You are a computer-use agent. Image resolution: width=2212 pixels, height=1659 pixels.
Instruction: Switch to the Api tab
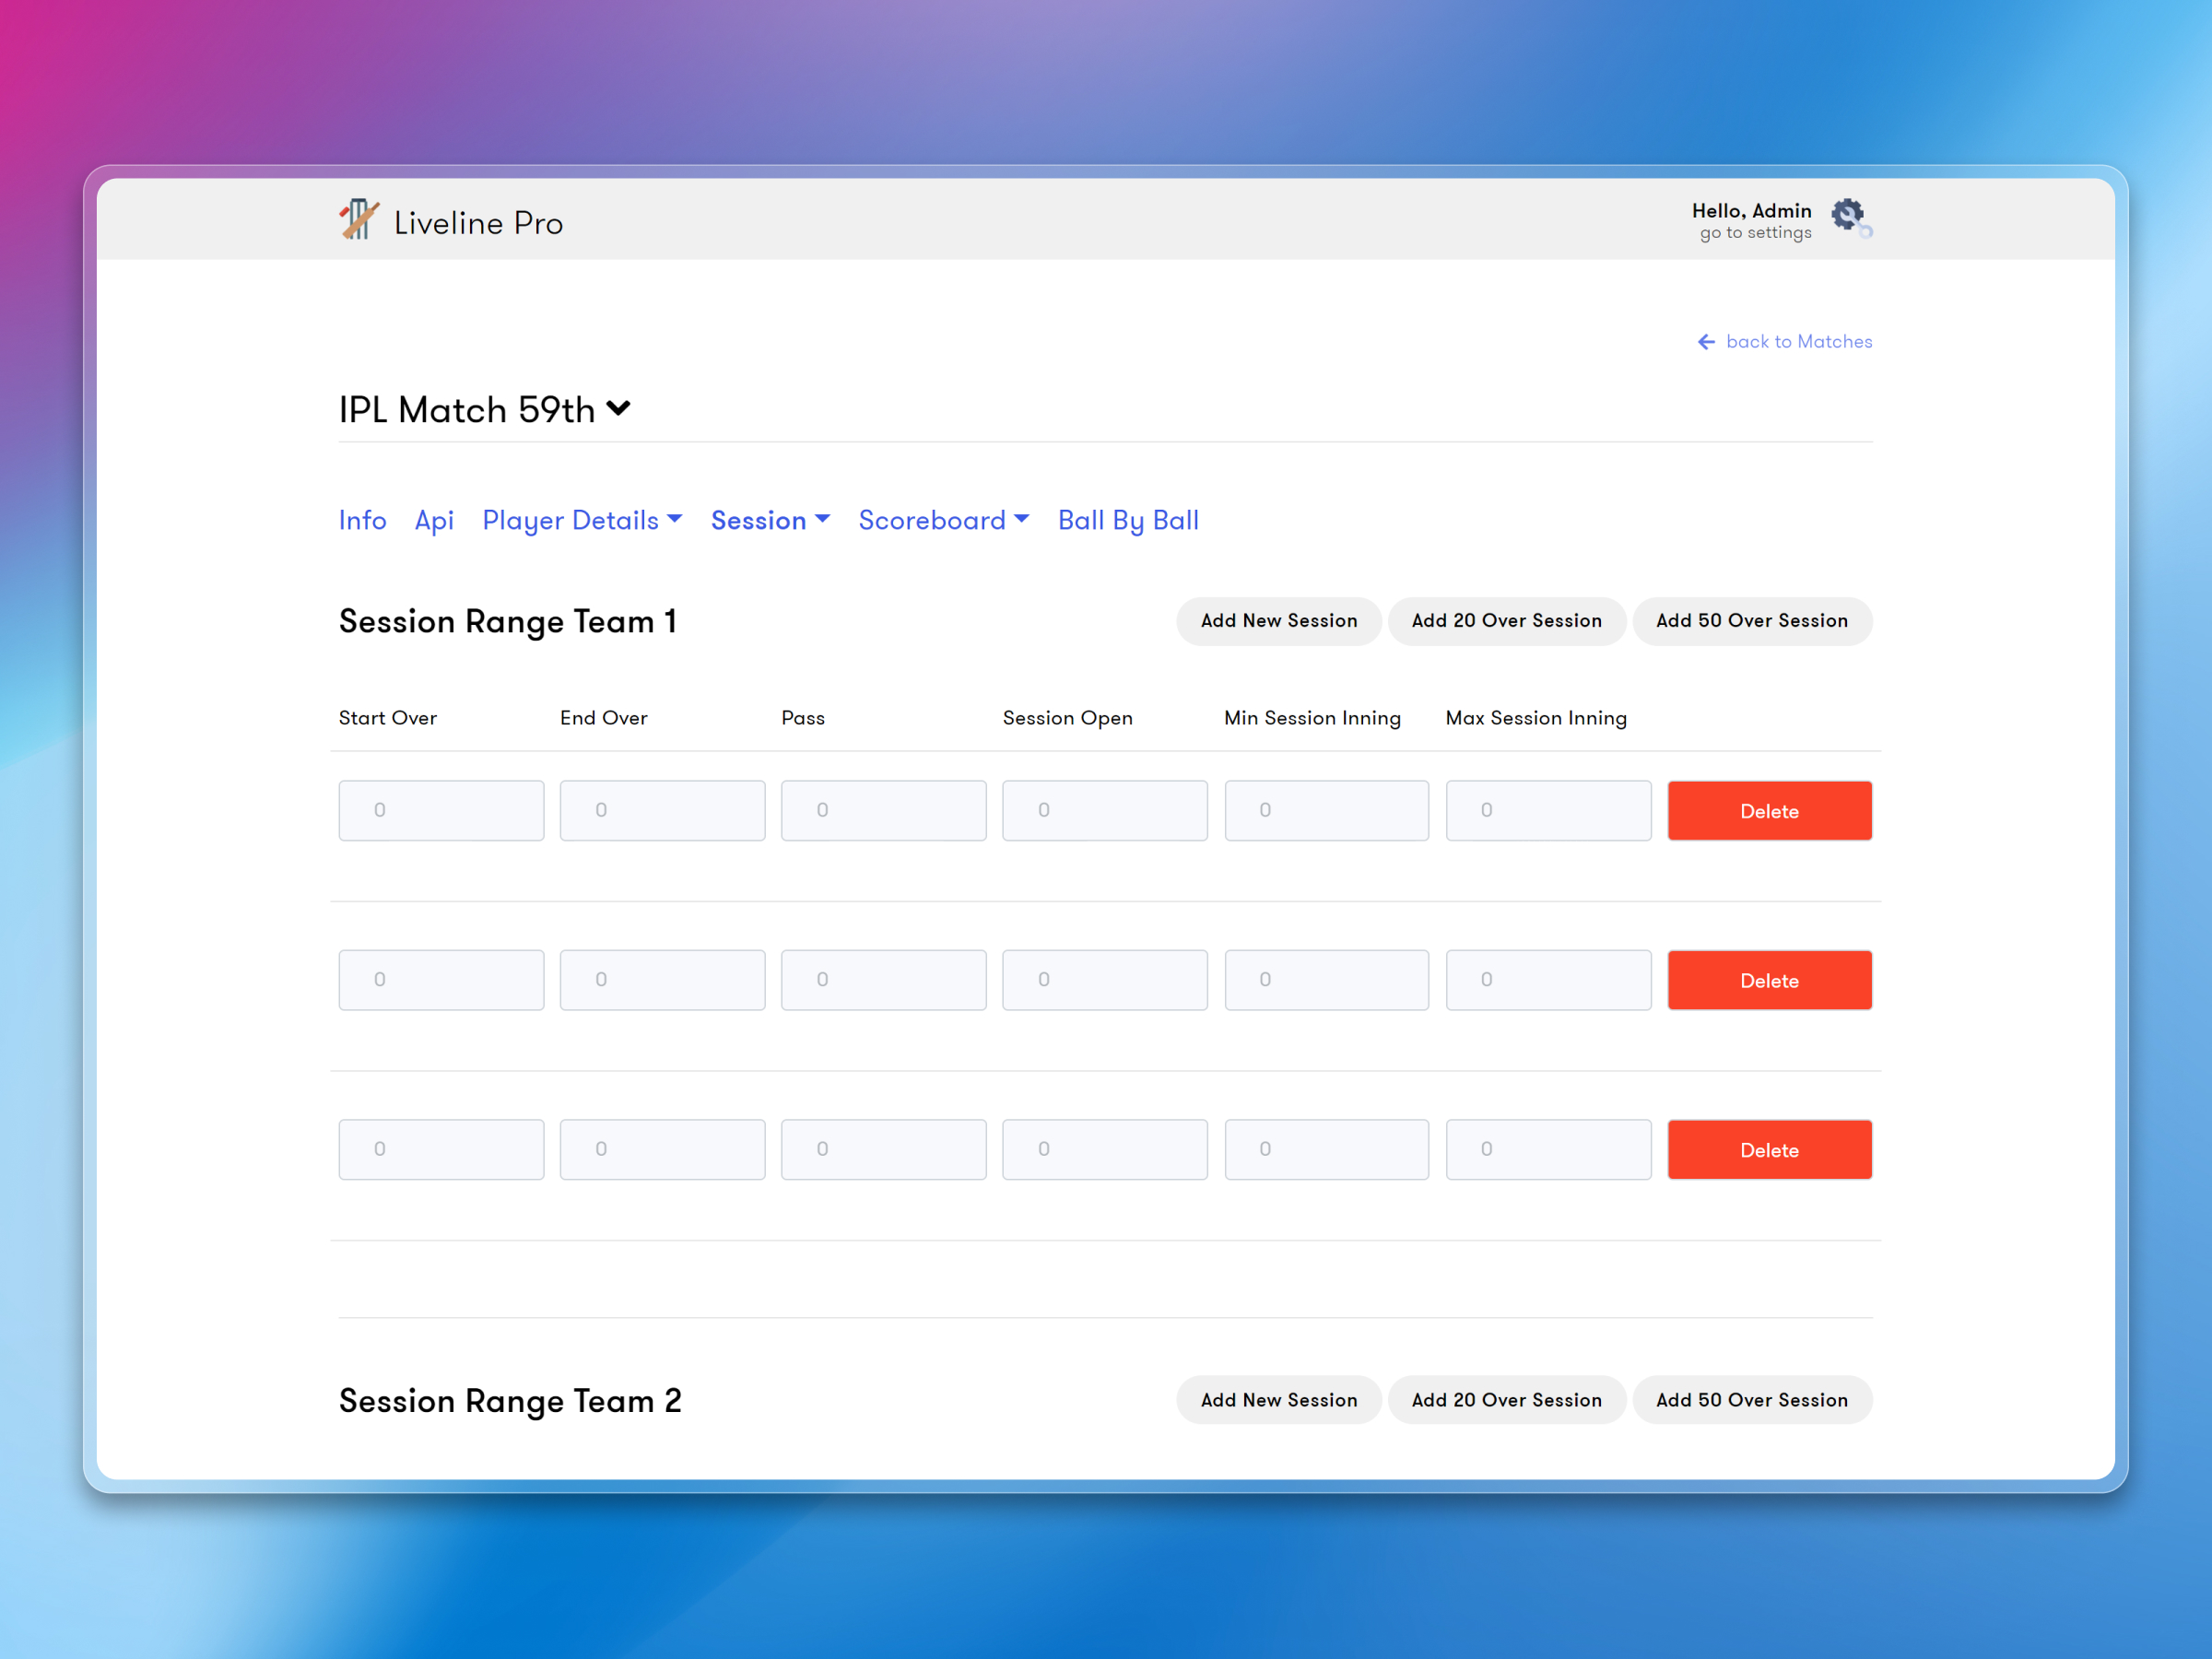(x=434, y=520)
